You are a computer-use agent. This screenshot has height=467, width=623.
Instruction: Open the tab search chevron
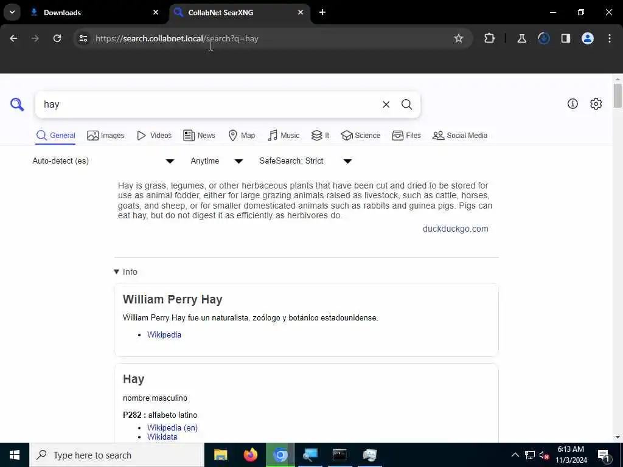tap(12, 12)
